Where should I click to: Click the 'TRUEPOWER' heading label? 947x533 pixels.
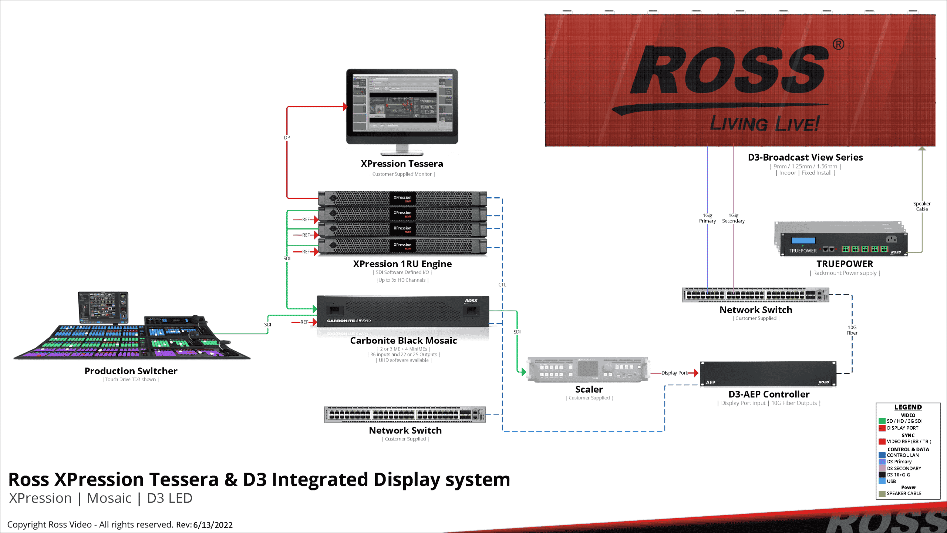(845, 264)
